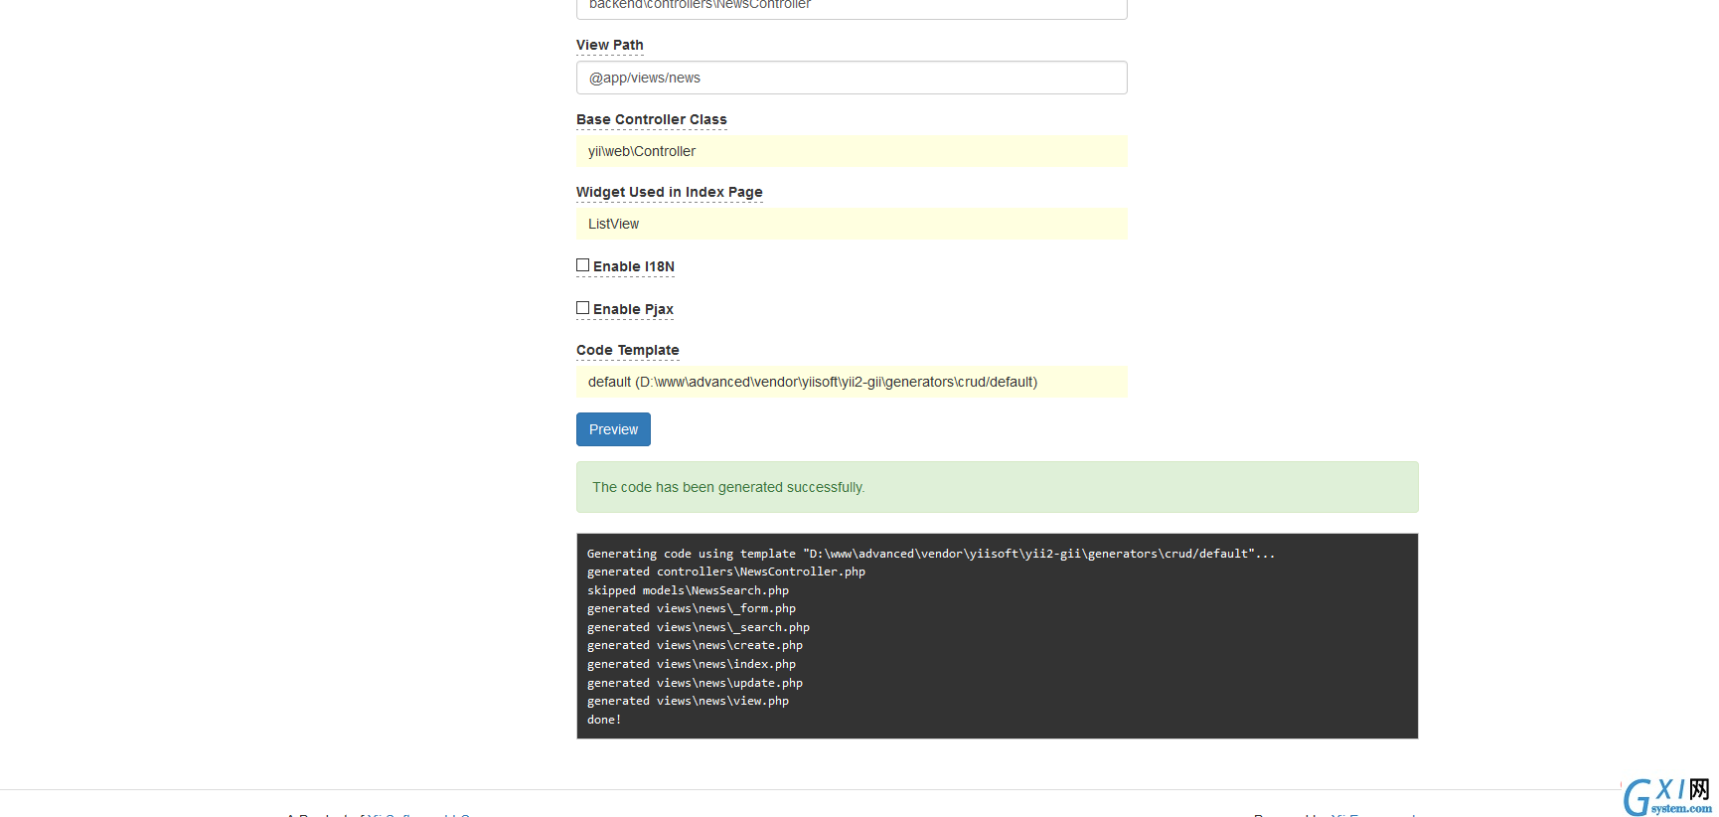1719x817 pixels.
Task: Click Base Controller Class value yii\web\Controller
Action: (852, 151)
